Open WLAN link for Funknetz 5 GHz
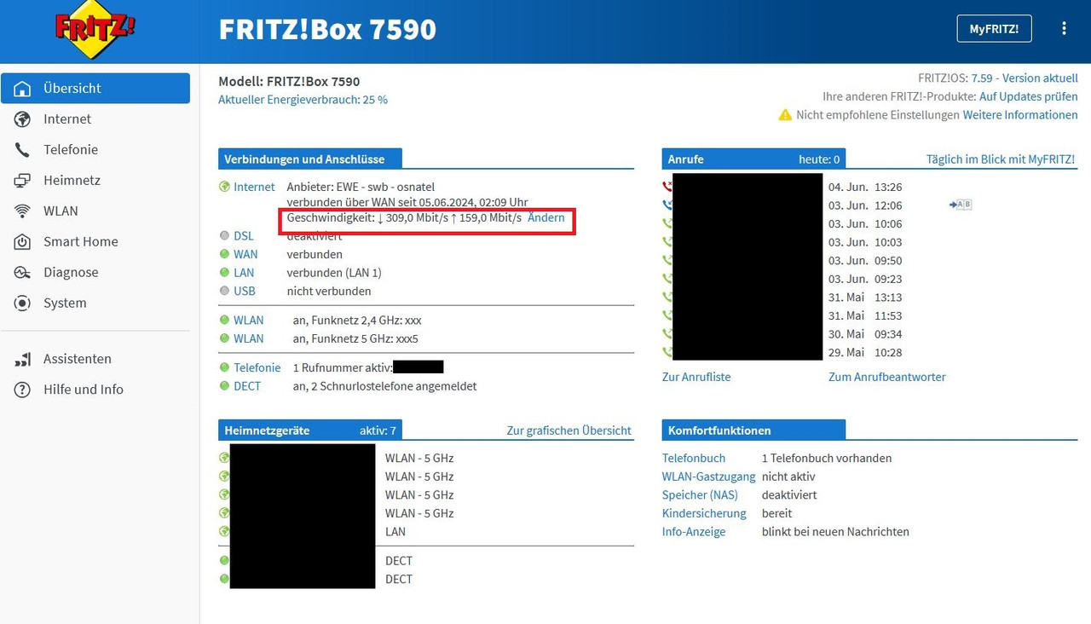Image resolution: width=1091 pixels, height=624 pixels. (x=249, y=338)
